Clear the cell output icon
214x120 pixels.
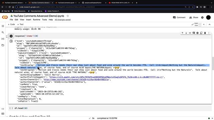pyautogui.click(x=11, y=41)
